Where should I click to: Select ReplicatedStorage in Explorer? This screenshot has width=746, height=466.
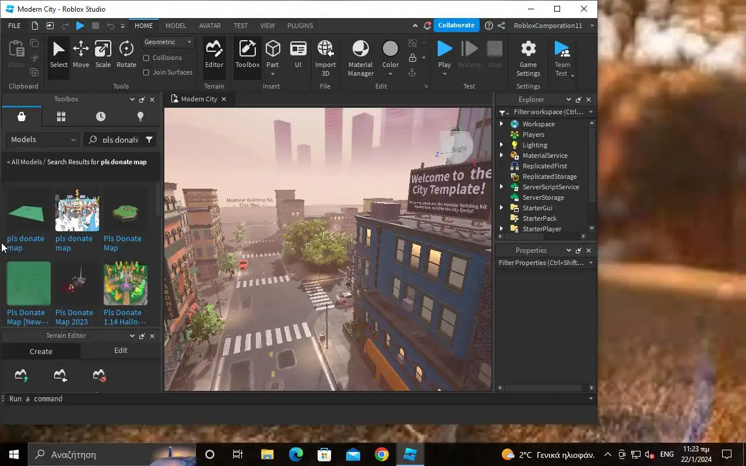click(550, 176)
